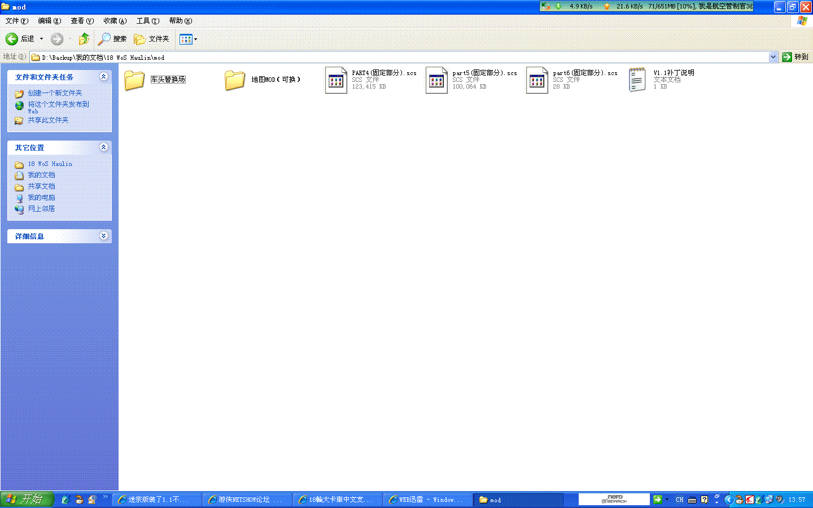
Task: Click the CH input language indicator
Action: coord(679,500)
